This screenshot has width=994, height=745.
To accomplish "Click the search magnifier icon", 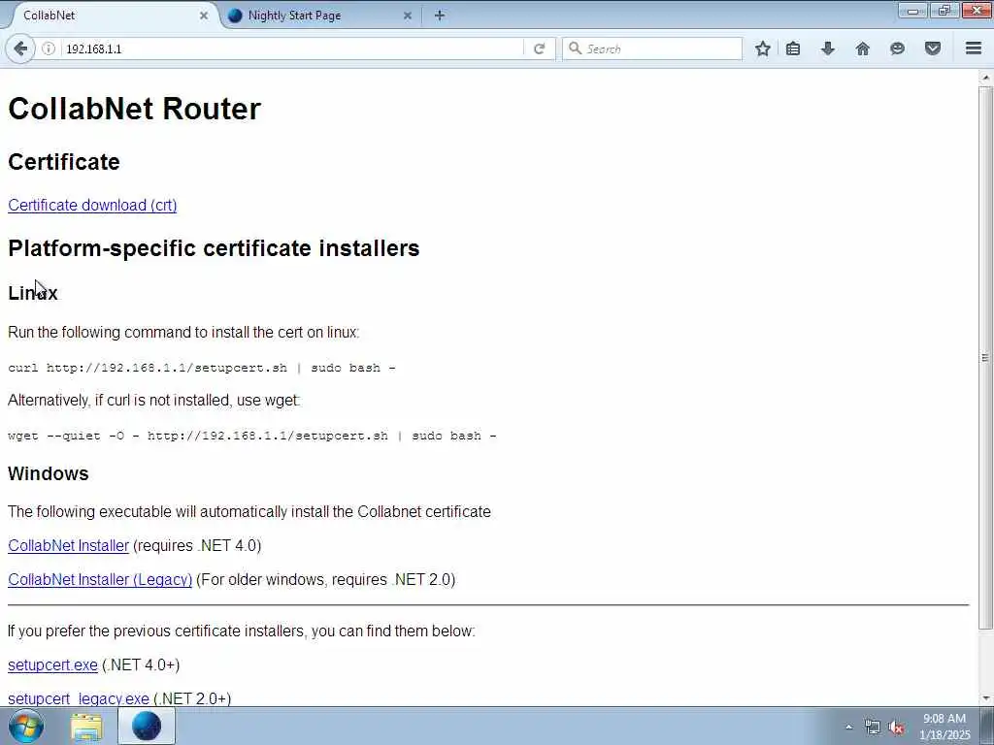I will (575, 49).
